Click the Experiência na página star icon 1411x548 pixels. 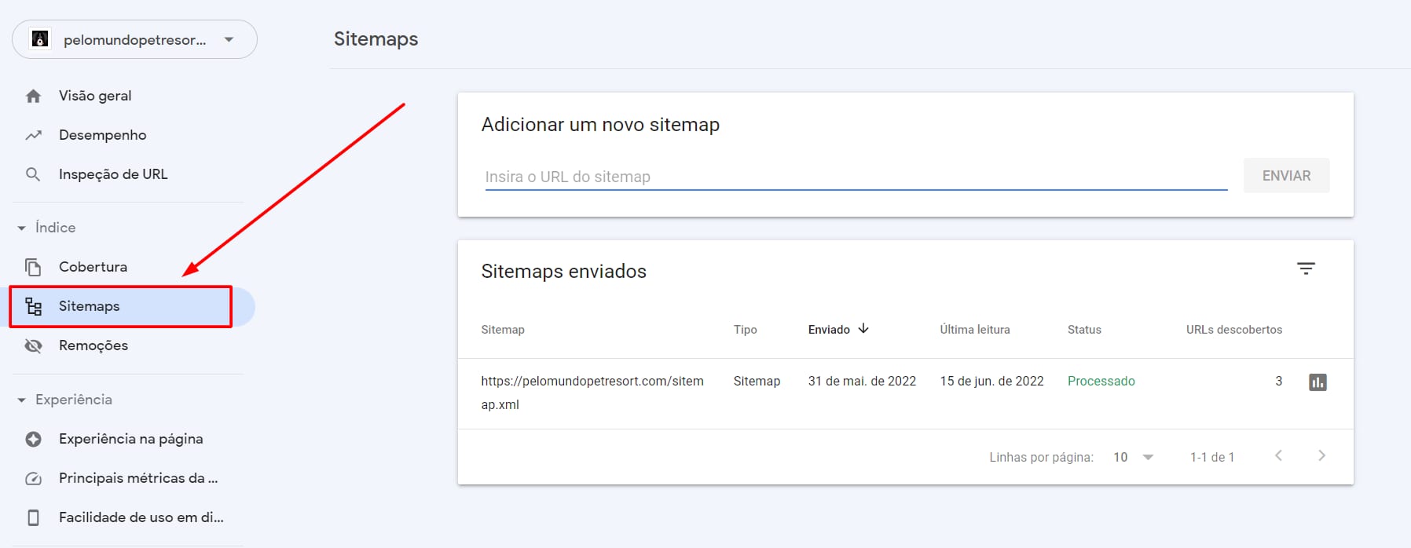(x=33, y=439)
